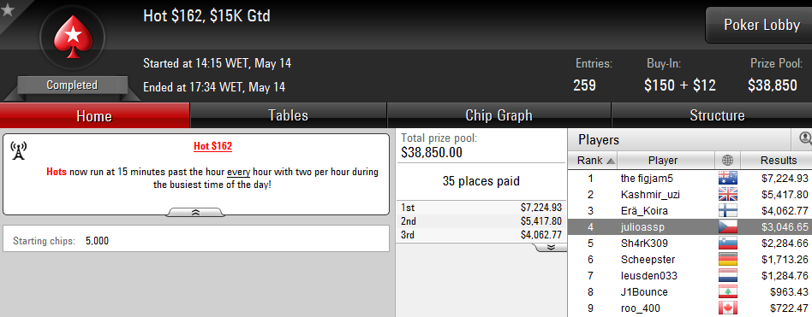Image resolution: width=812 pixels, height=317 pixels.
Task: Select the Home tab
Action: pos(94,115)
